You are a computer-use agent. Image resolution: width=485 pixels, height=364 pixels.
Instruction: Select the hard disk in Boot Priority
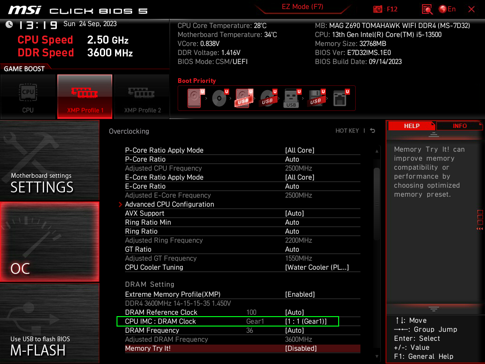194,97
